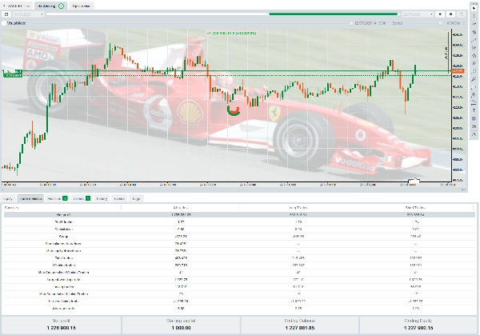Open the backtest end date dropdown
The image size is (480, 335).
[x=418, y=14]
